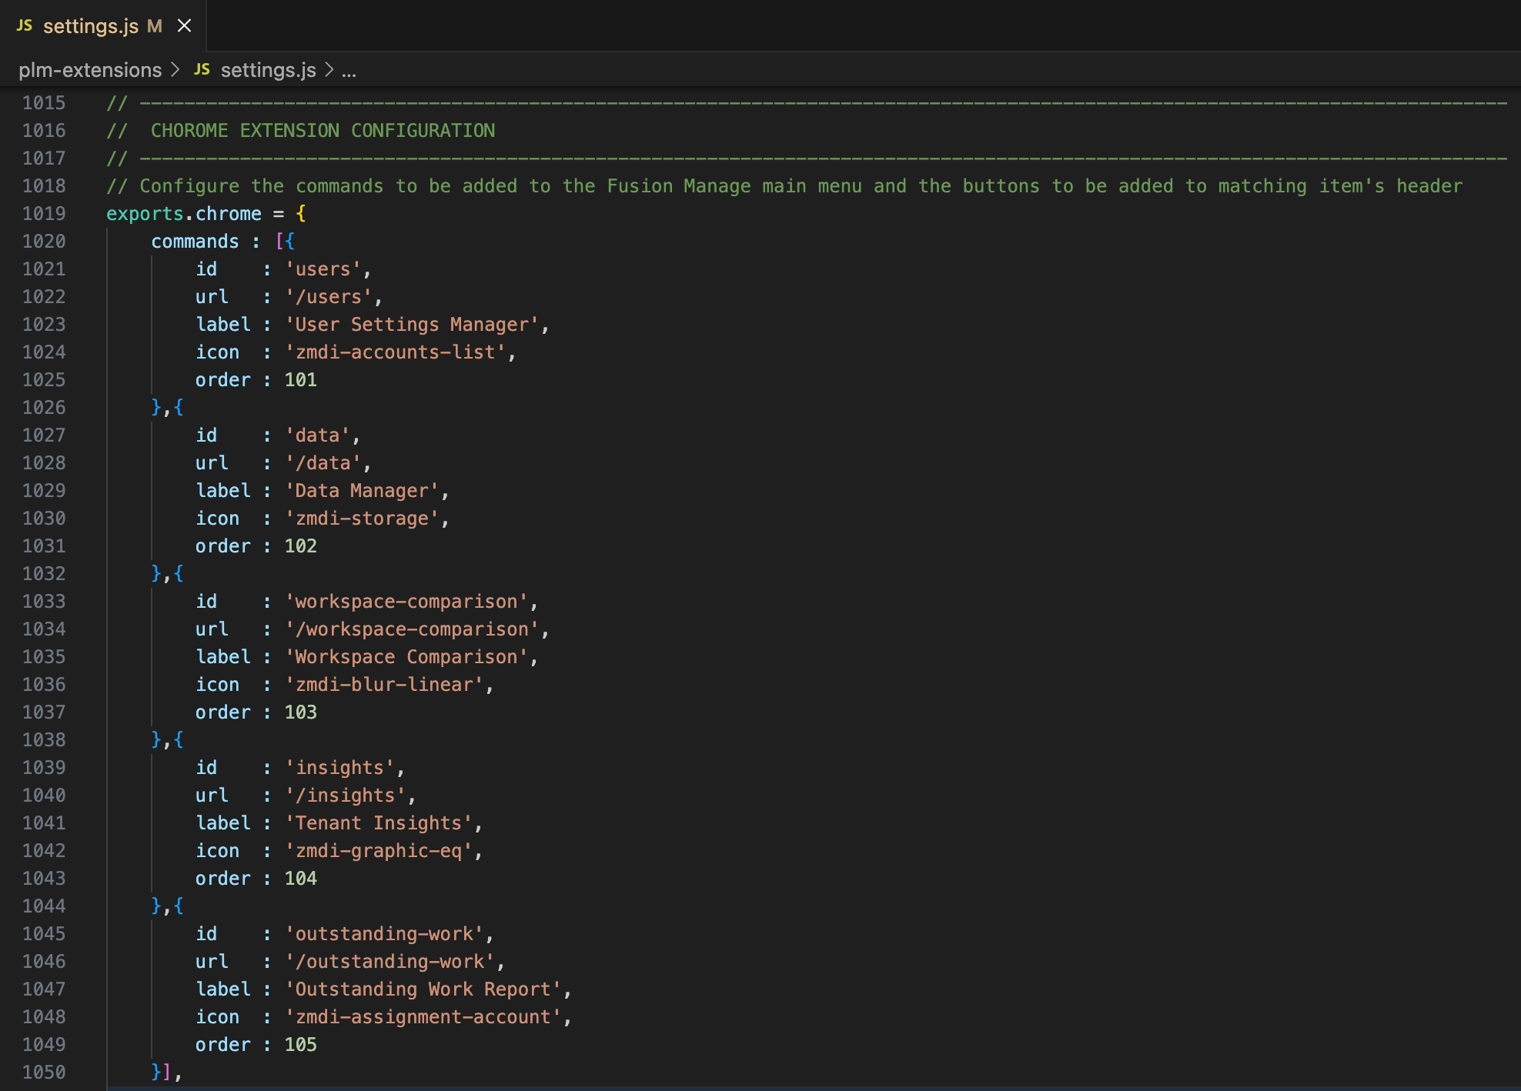Screen dimensions: 1521x1091
Task: Click the exports.chrome declaration
Action: tap(184, 214)
